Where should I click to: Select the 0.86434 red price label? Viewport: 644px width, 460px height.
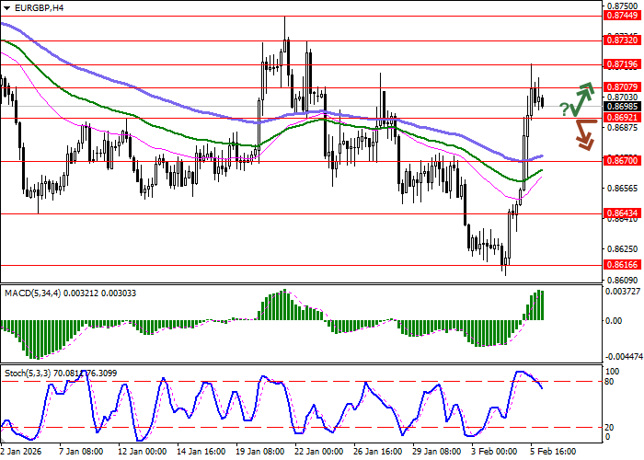coord(622,213)
